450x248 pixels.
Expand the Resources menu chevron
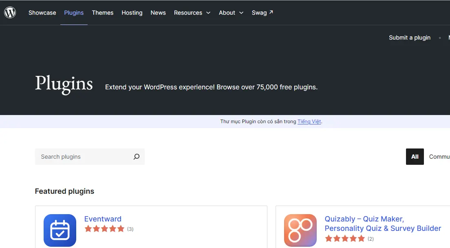[208, 13]
